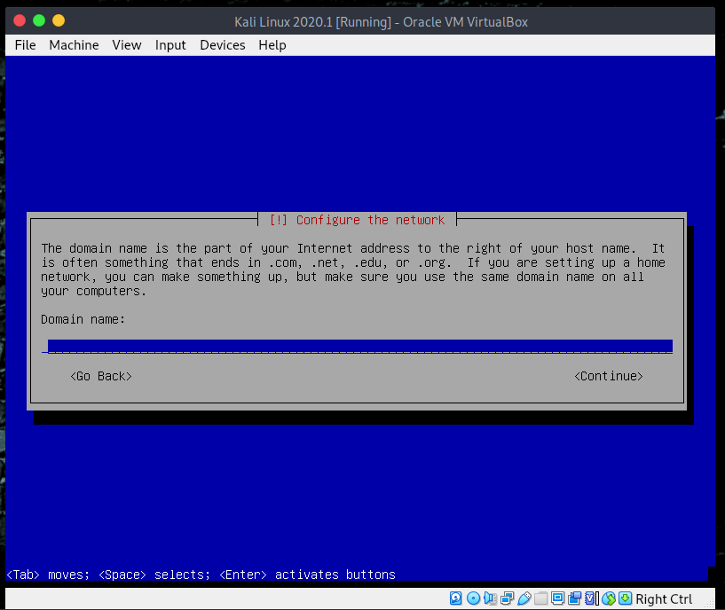This screenshot has width=725, height=610.
Task: Open the Help menu
Action: pyautogui.click(x=272, y=45)
